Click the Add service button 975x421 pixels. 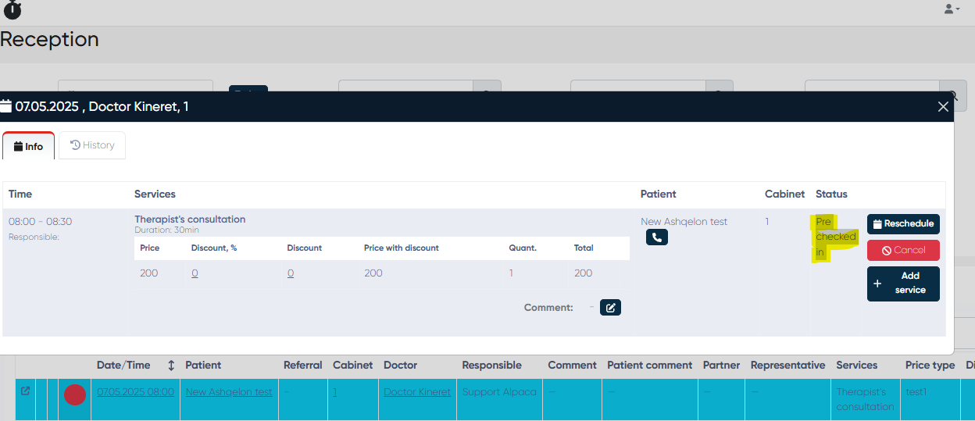[903, 284]
